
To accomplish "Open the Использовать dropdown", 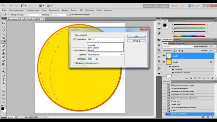I will (105, 39).
